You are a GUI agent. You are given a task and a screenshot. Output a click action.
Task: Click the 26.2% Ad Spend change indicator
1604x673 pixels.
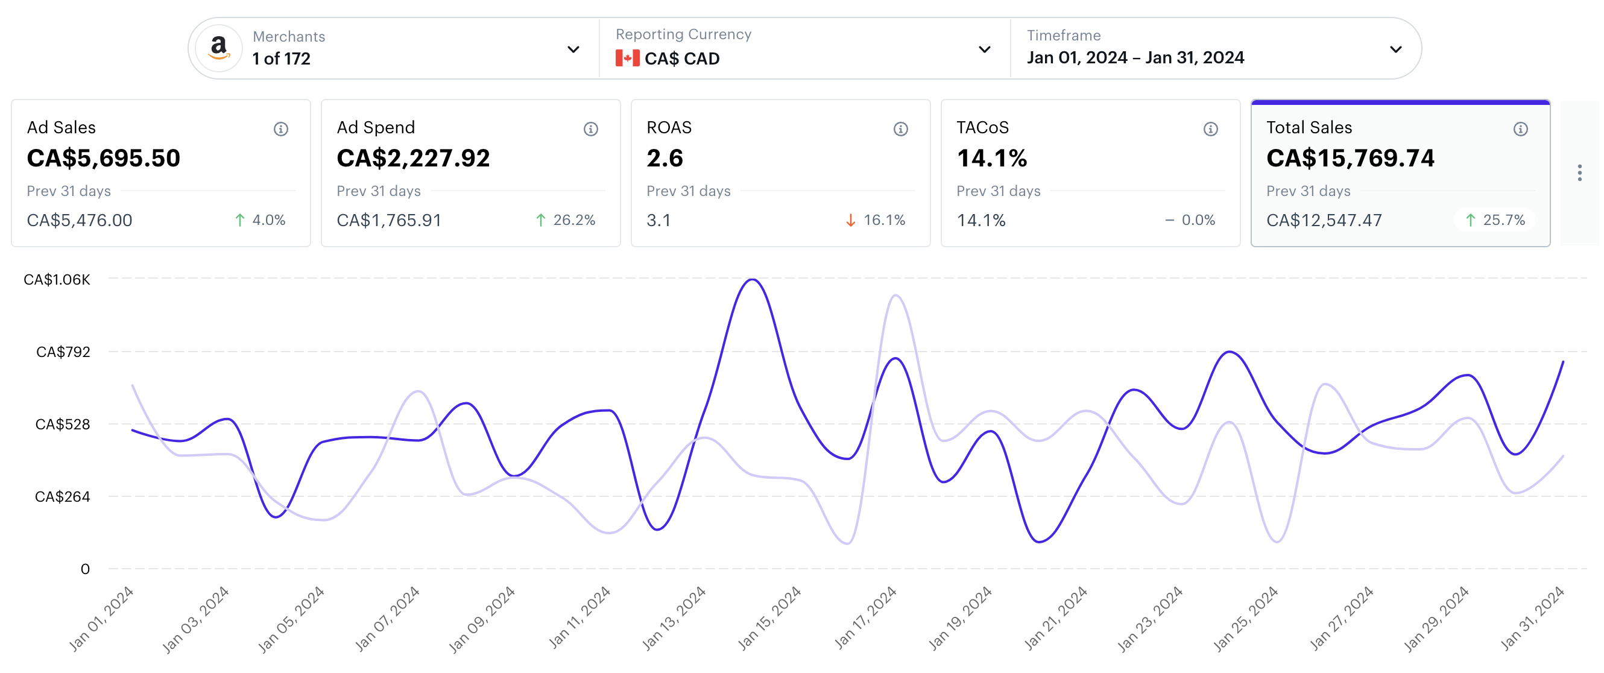(x=566, y=220)
